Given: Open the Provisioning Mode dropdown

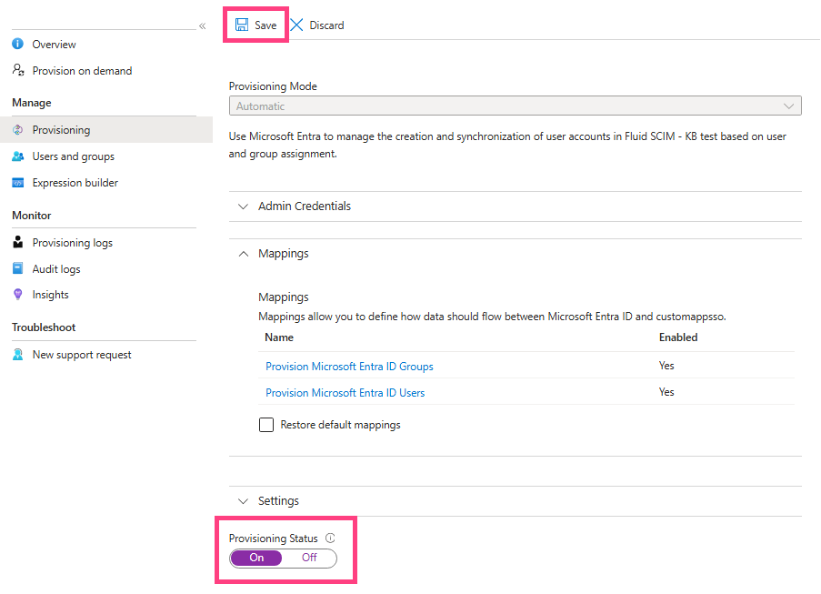Looking at the screenshot, I should point(516,106).
